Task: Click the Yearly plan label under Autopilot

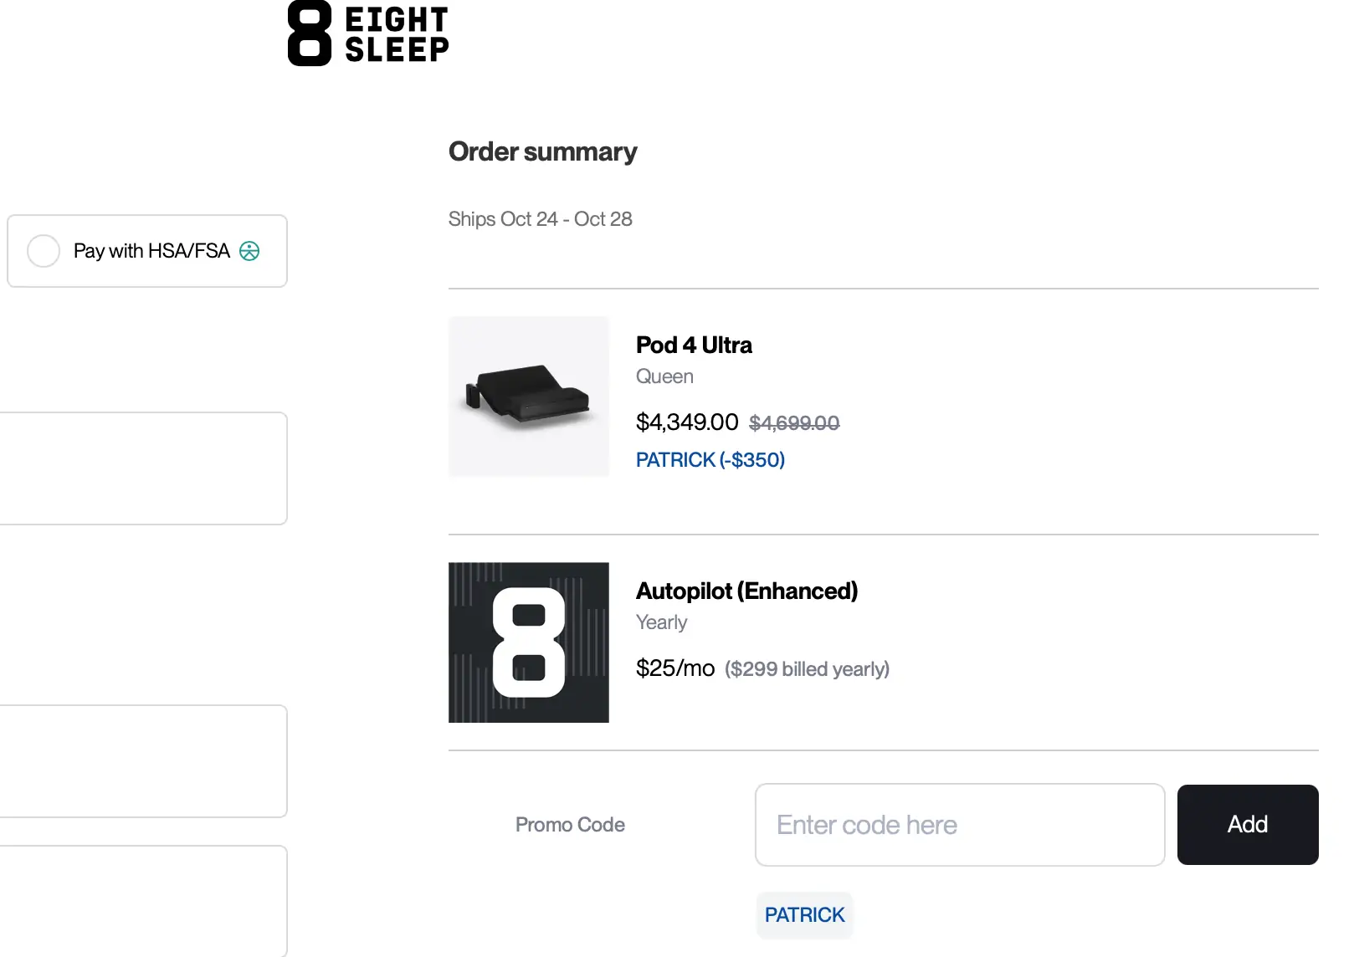Action: point(661,622)
